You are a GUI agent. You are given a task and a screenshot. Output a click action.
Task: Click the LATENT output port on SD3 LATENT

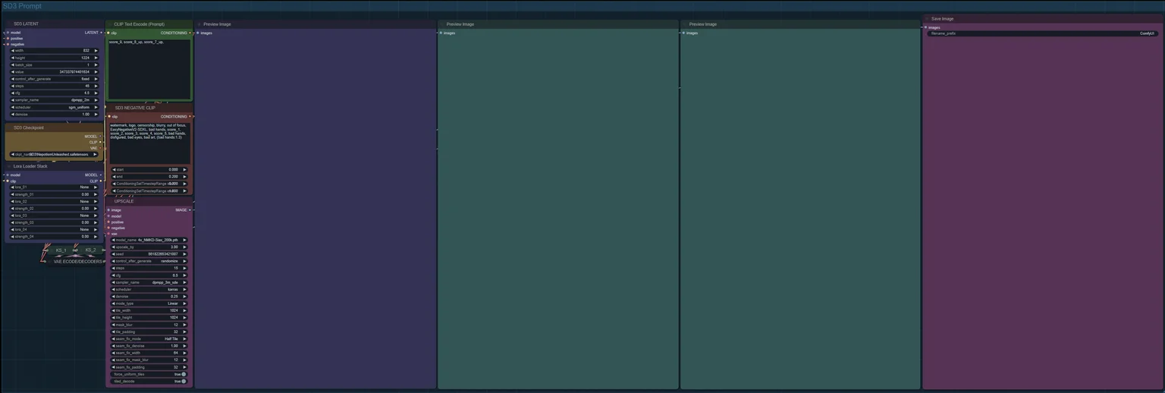pos(101,33)
